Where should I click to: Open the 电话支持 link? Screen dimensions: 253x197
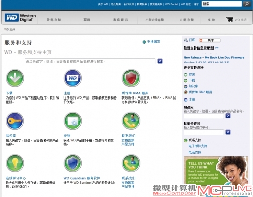coord(195,152)
